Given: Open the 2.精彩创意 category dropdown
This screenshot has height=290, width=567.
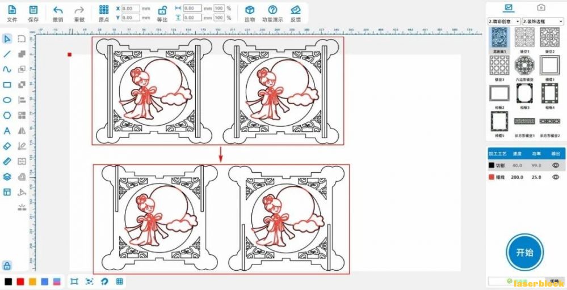Looking at the screenshot, I should click(504, 22).
